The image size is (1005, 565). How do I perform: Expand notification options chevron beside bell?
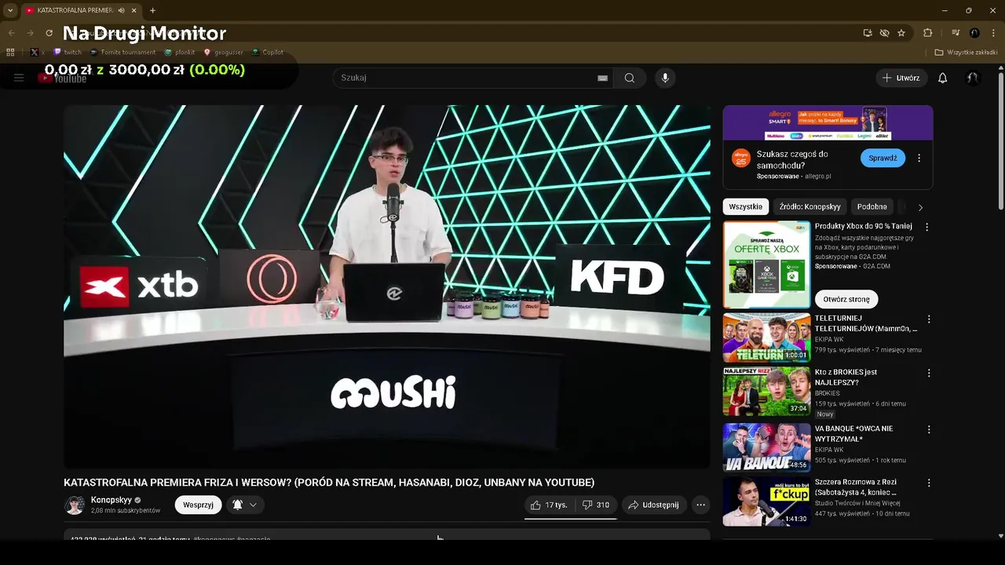click(253, 505)
